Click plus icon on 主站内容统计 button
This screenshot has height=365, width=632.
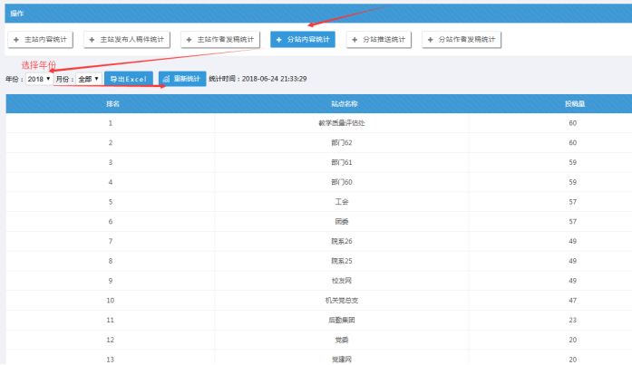point(16,40)
